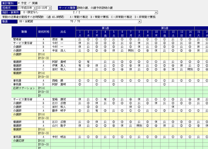Click the day 10 木 column header
Screen dimensions: 208x149
tap(156, 34)
